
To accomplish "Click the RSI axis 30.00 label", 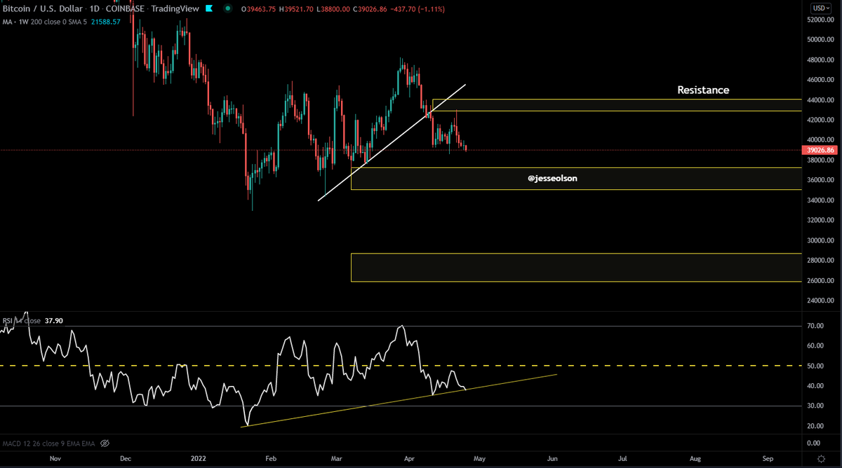I will tap(816, 406).
